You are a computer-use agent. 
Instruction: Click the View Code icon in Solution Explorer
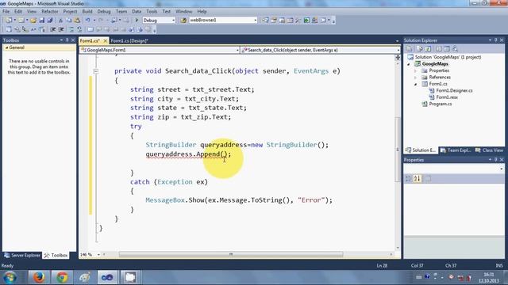point(438,49)
